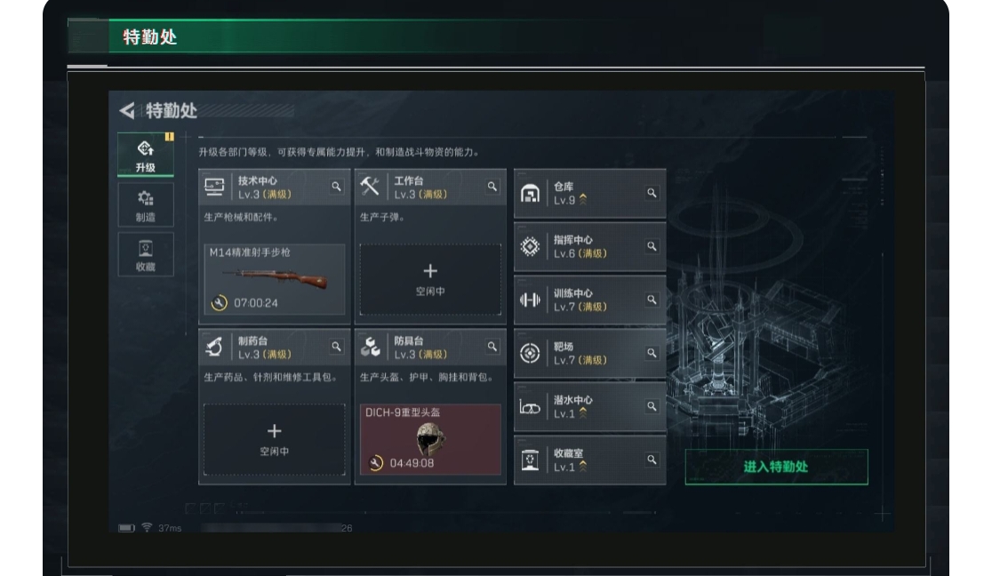Open the 收藏 sidebar tab

146,254
